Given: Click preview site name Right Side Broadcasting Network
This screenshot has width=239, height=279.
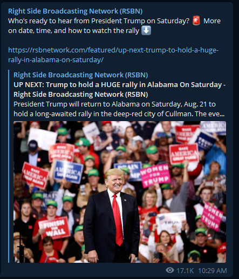Looking at the screenshot, I should pos(81,75).
